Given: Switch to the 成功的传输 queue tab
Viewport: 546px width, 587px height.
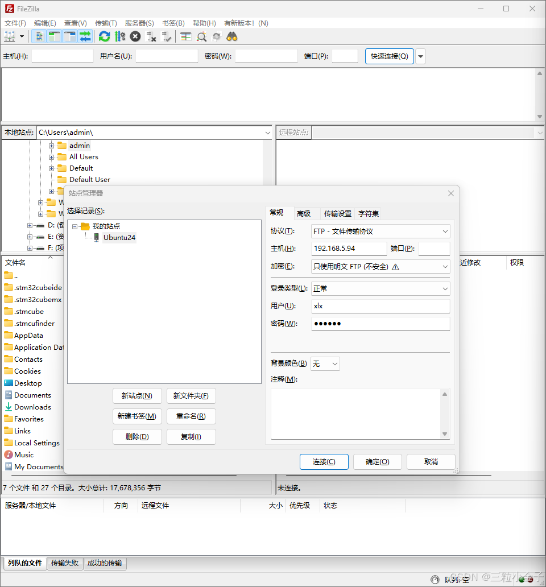Looking at the screenshot, I should (105, 563).
